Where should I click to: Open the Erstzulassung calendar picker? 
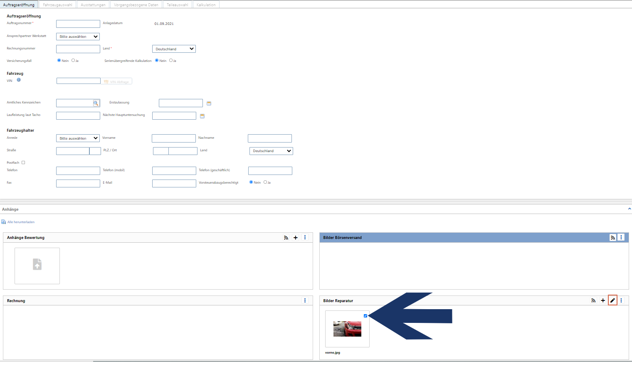pos(209,103)
